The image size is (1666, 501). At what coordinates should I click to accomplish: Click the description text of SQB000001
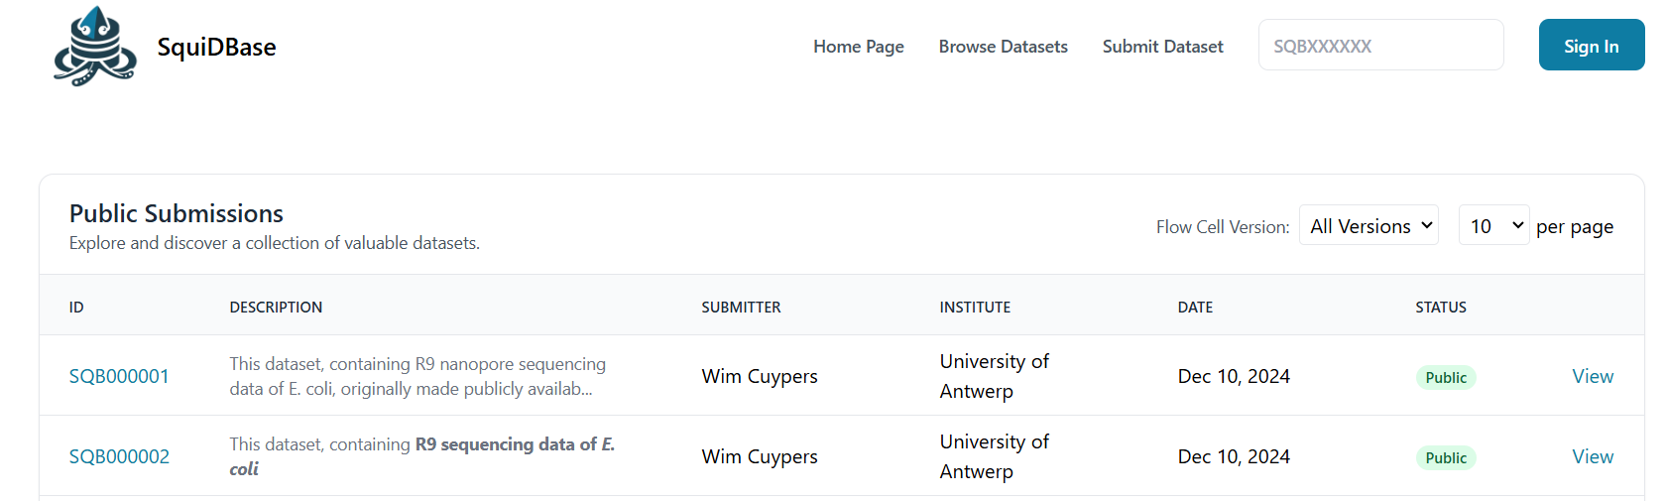417,376
